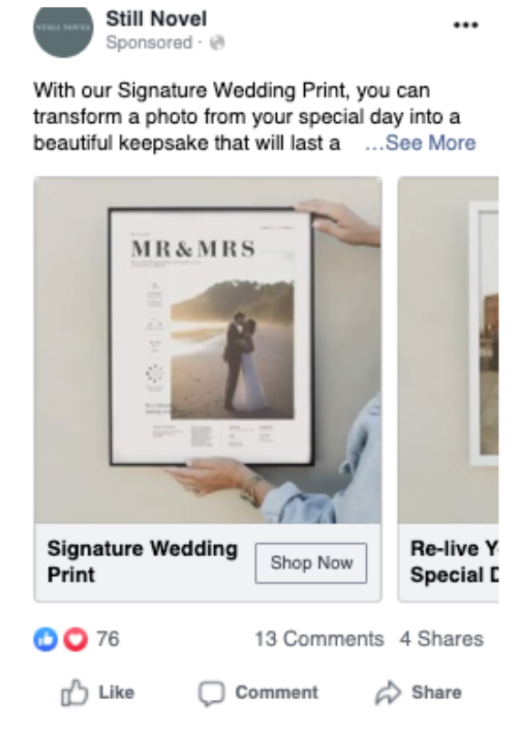Expand the post text with See More

pyautogui.click(x=421, y=143)
